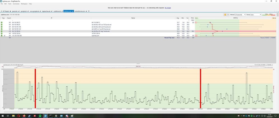Select hop 8 green circle icon

click(2, 36)
